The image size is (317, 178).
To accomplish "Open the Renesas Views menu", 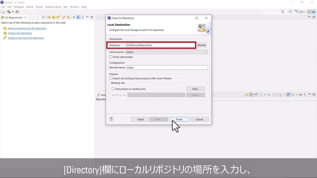I will tap(53, 7).
